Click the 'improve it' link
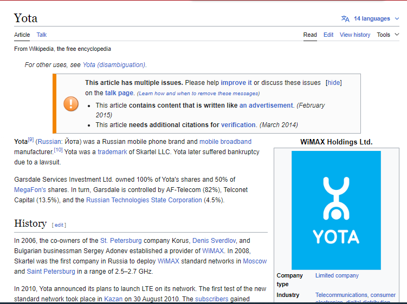Viewport: 407px width, 304px height. coord(236,83)
